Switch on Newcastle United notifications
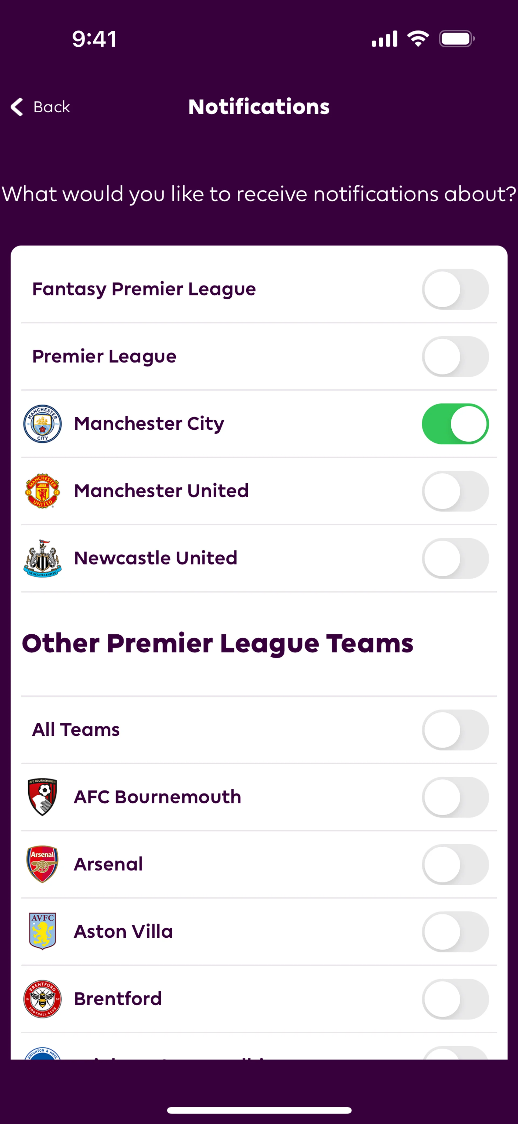The image size is (518, 1124). (x=455, y=558)
